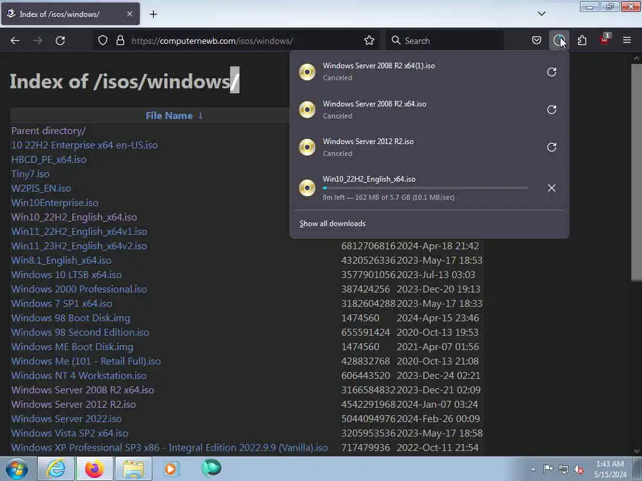Download Win11_22H2_English_x64v1.iso

tap(79, 232)
